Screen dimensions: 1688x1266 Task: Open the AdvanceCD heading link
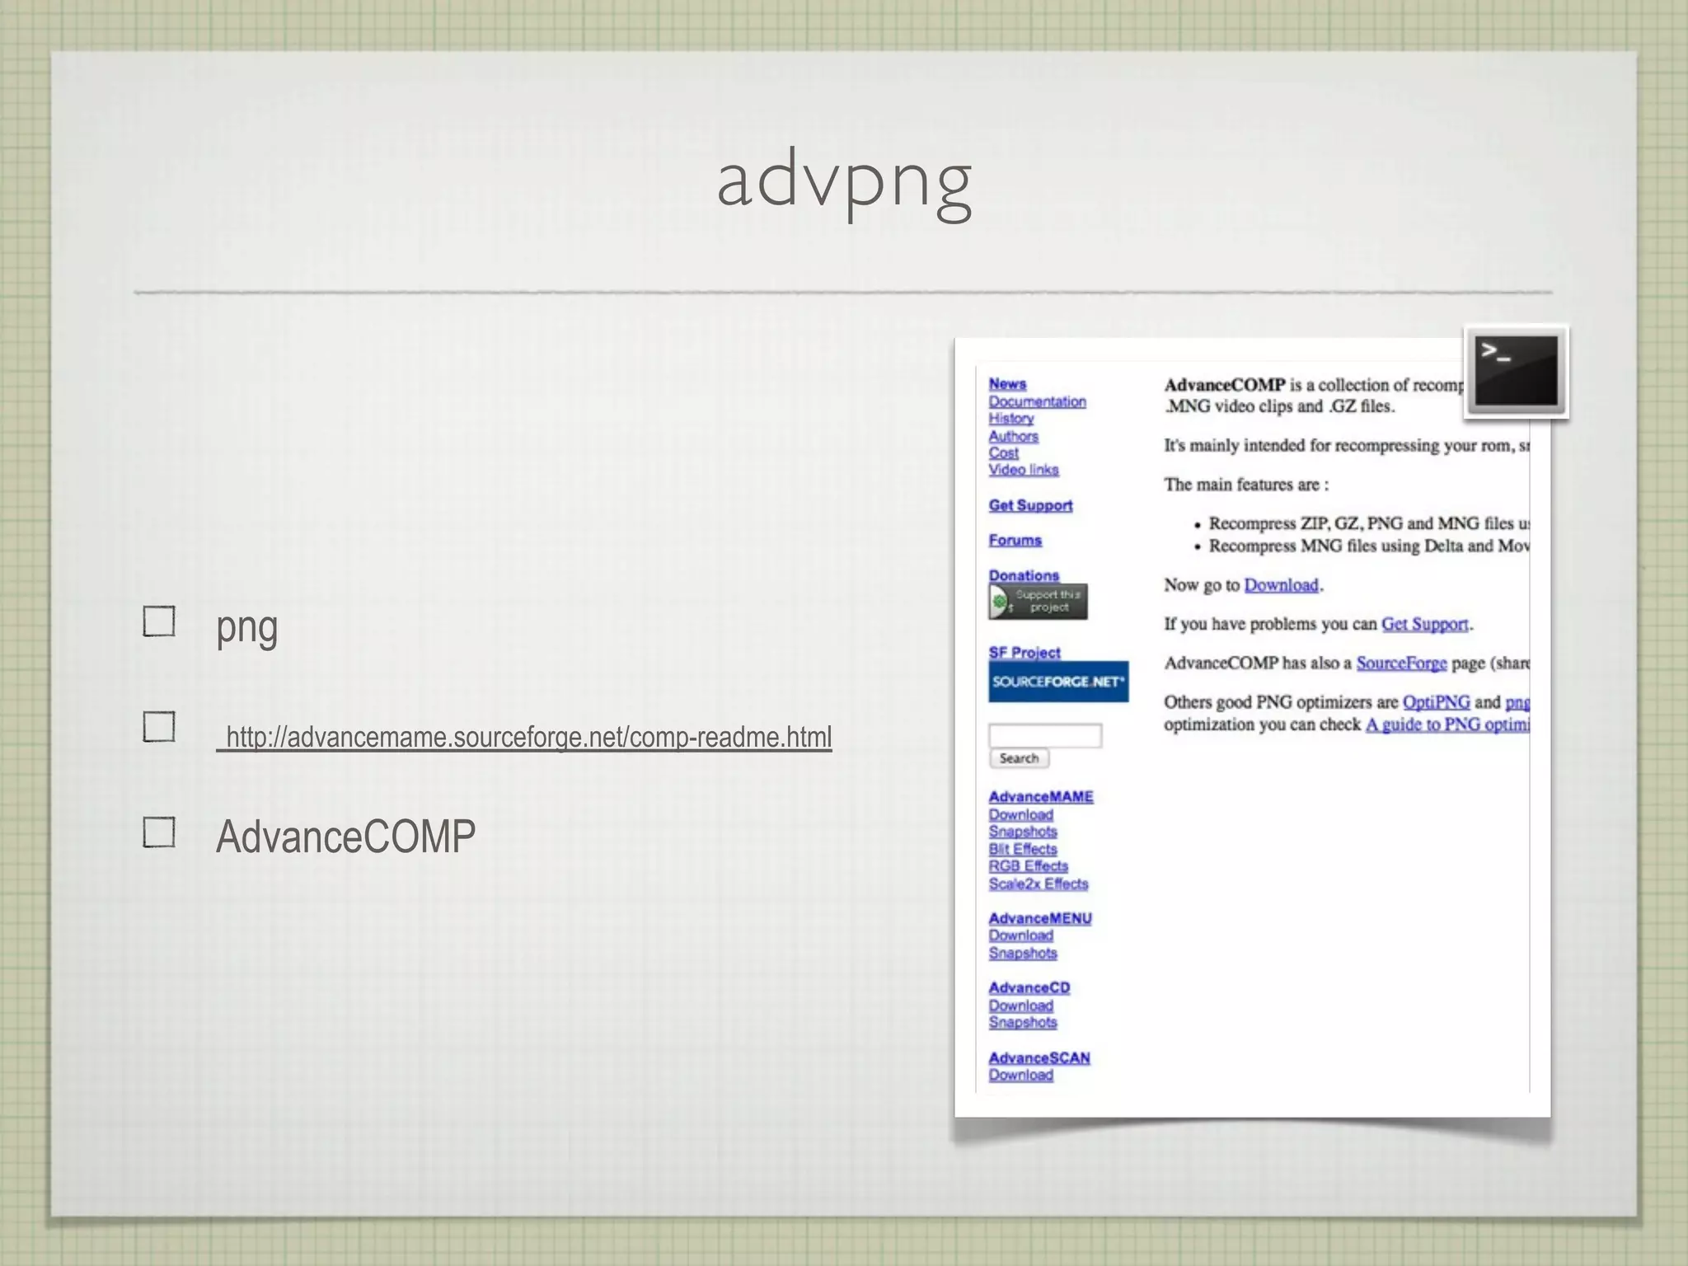(1029, 987)
